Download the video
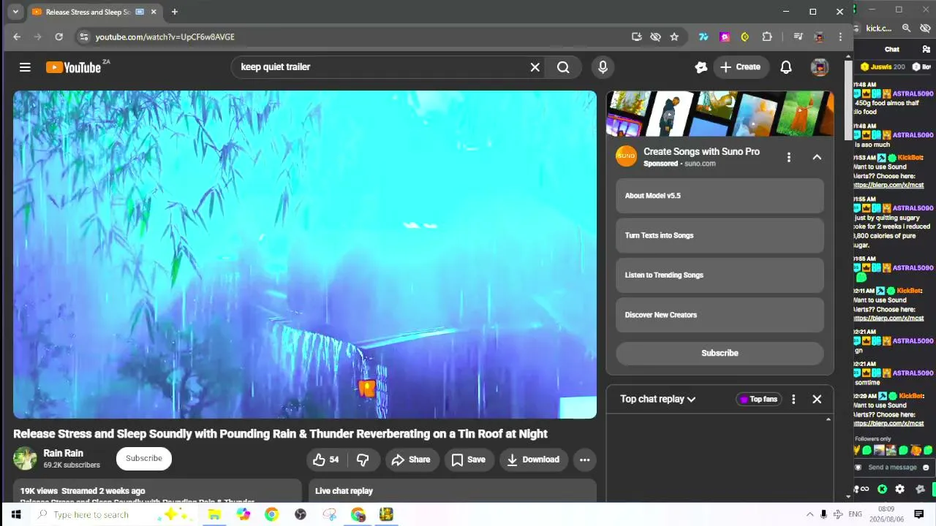Image resolution: width=936 pixels, height=526 pixels. 533,460
